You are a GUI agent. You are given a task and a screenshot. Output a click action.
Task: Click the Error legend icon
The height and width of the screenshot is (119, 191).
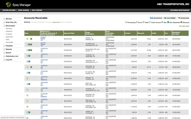pos(137,22)
